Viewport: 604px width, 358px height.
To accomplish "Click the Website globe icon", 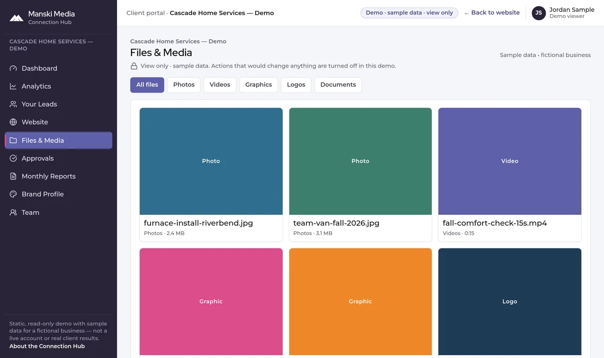I will point(13,122).
